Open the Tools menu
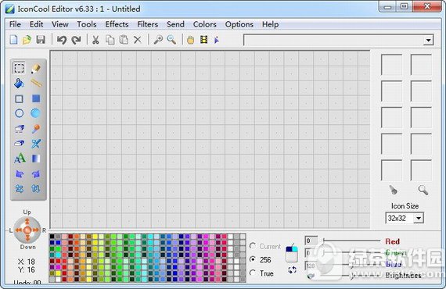 click(x=87, y=24)
